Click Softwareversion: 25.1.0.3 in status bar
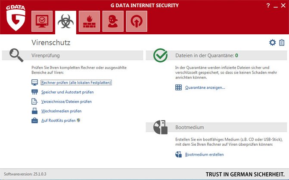 pyautogui.click(x=25, y=174)
